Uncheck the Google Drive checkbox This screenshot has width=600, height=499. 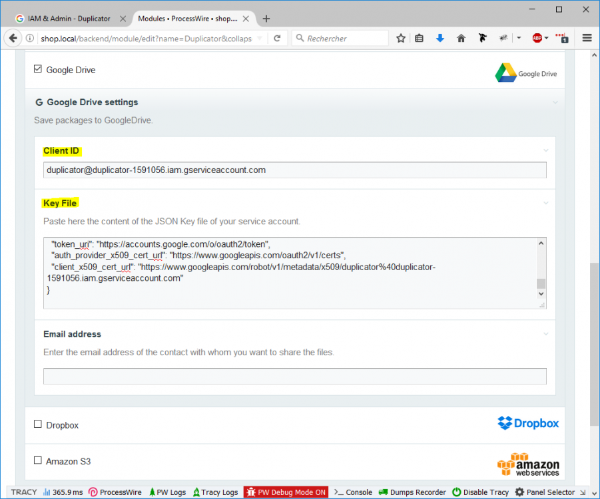point(38,69)
